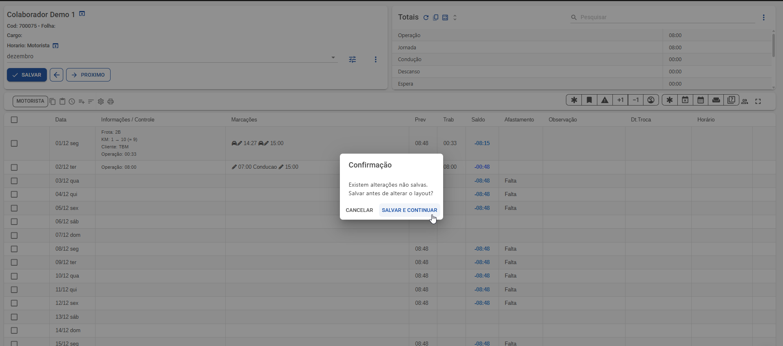This screenshot has width=783, height=346.
Task: Toggle the select-all checkbox in table header
Action: point(14,120)
